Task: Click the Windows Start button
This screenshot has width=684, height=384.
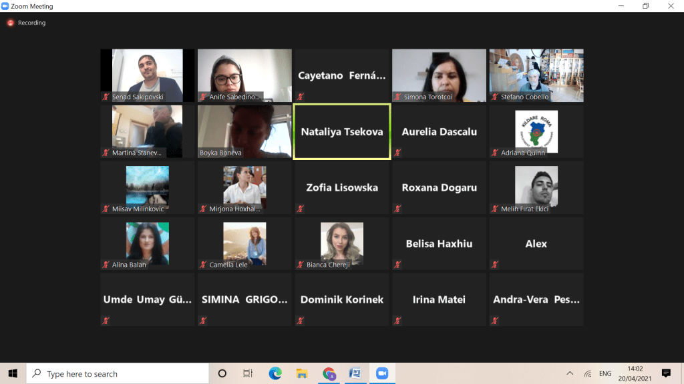Action: tap(13, 373)
